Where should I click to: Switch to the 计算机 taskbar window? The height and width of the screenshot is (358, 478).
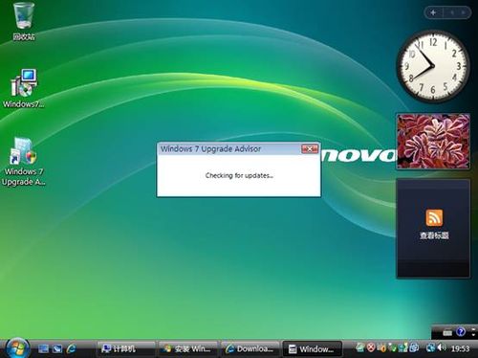tap(125, 348)
